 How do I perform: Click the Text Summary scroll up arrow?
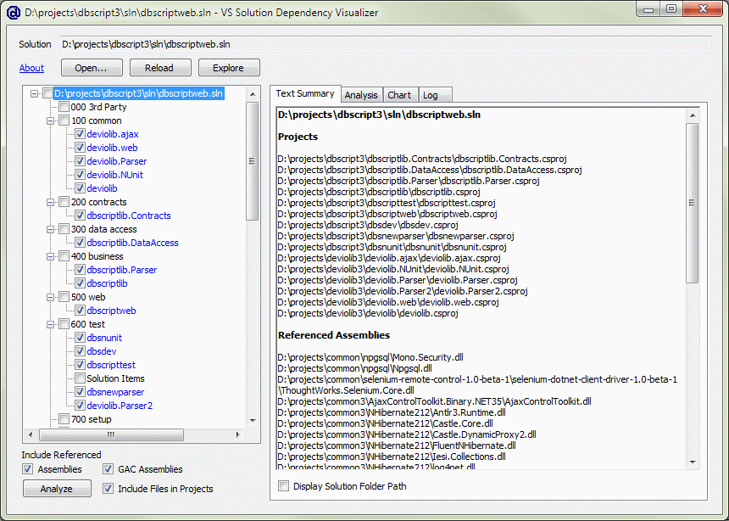[693, 115]
